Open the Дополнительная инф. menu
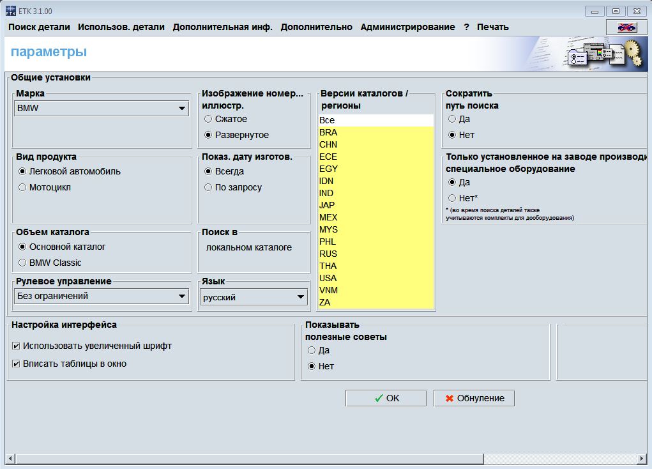This screenshot has width=652, height=469. tap(222, 27)
